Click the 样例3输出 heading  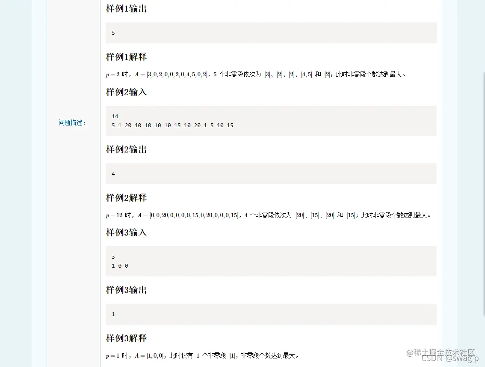coord(126,289)
